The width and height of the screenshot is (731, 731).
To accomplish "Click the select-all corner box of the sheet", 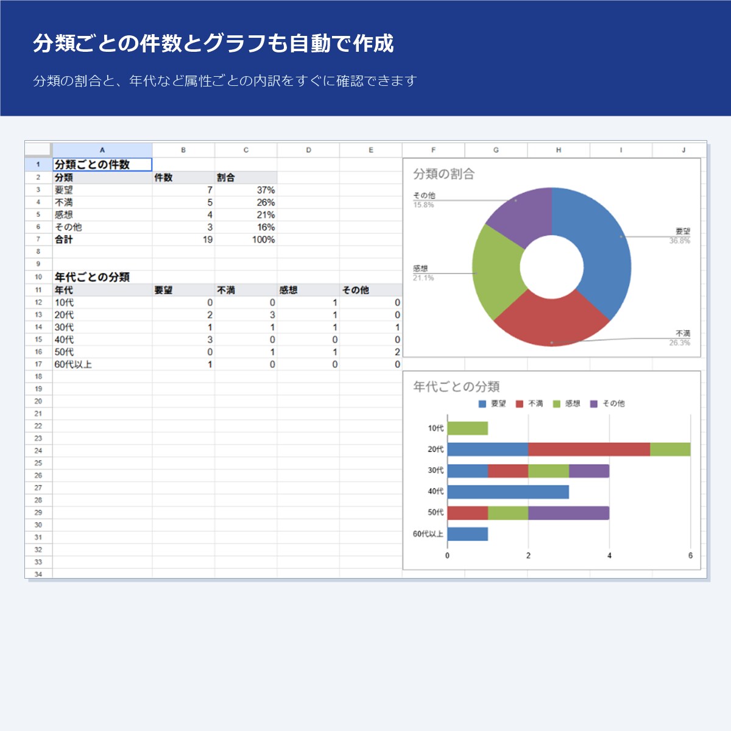I will (38, 150).
